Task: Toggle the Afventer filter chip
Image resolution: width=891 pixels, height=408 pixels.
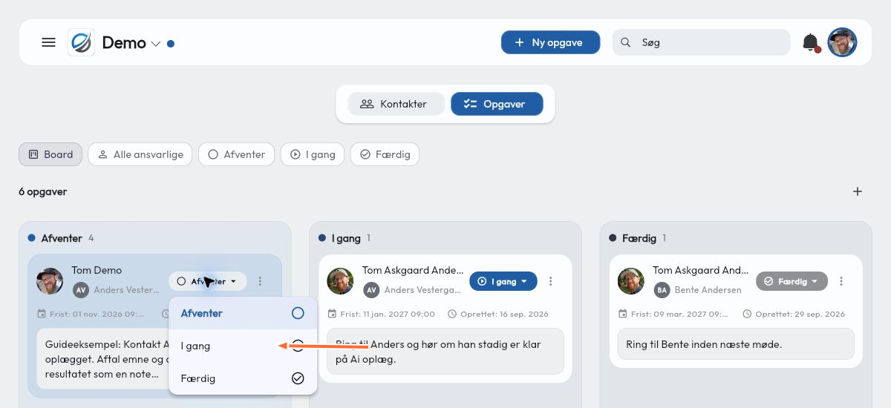Action: 236,154
